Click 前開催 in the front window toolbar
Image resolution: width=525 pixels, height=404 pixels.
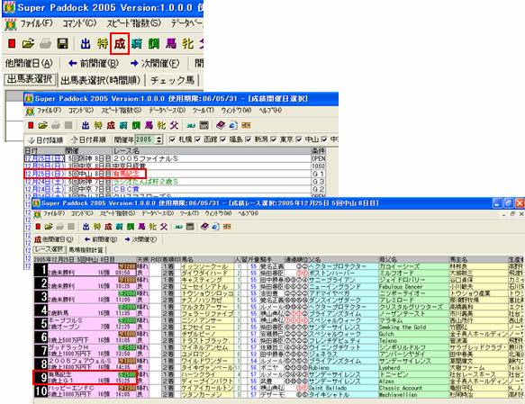pos(101,239)
